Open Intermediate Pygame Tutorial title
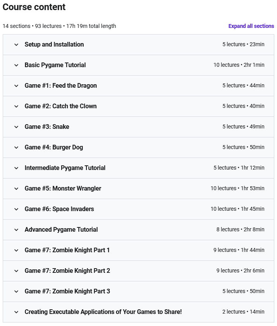The image size is (277, 326). 65,168
